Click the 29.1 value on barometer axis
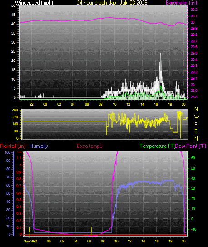This screenshot has width=208, height=247. (x=194, y=78)
